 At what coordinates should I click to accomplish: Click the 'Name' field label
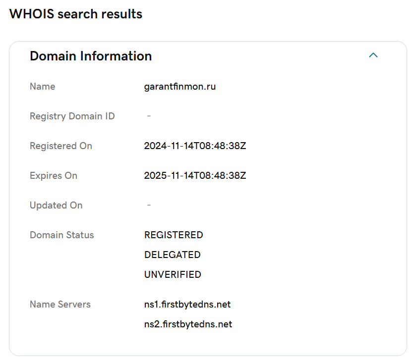tap(43, 87)
